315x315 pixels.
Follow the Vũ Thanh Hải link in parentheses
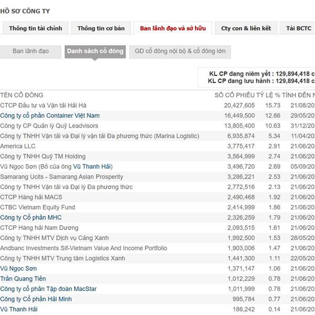coord(92,166)
